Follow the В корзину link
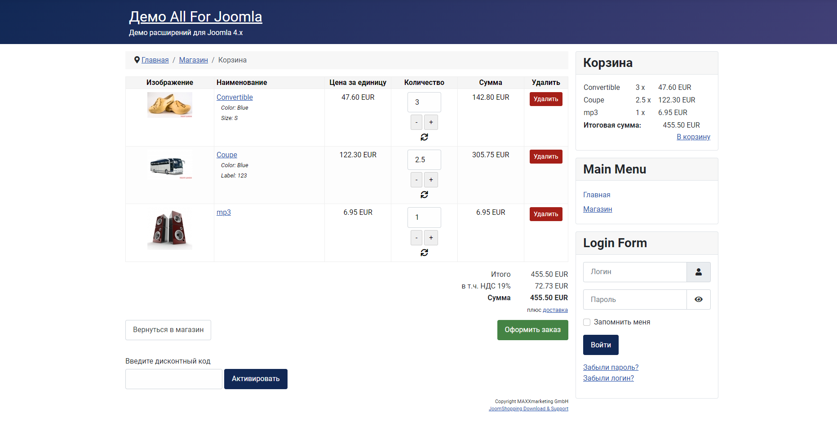The width and height of the screenshot is (837, 435). [693, 137]
